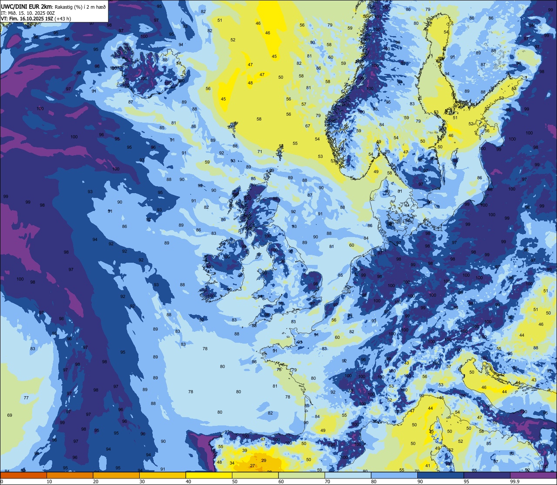557x485 pixels.
Task: Click the humidity value '69' on the map
Action: pyautogui.click(x=10, y=415)
